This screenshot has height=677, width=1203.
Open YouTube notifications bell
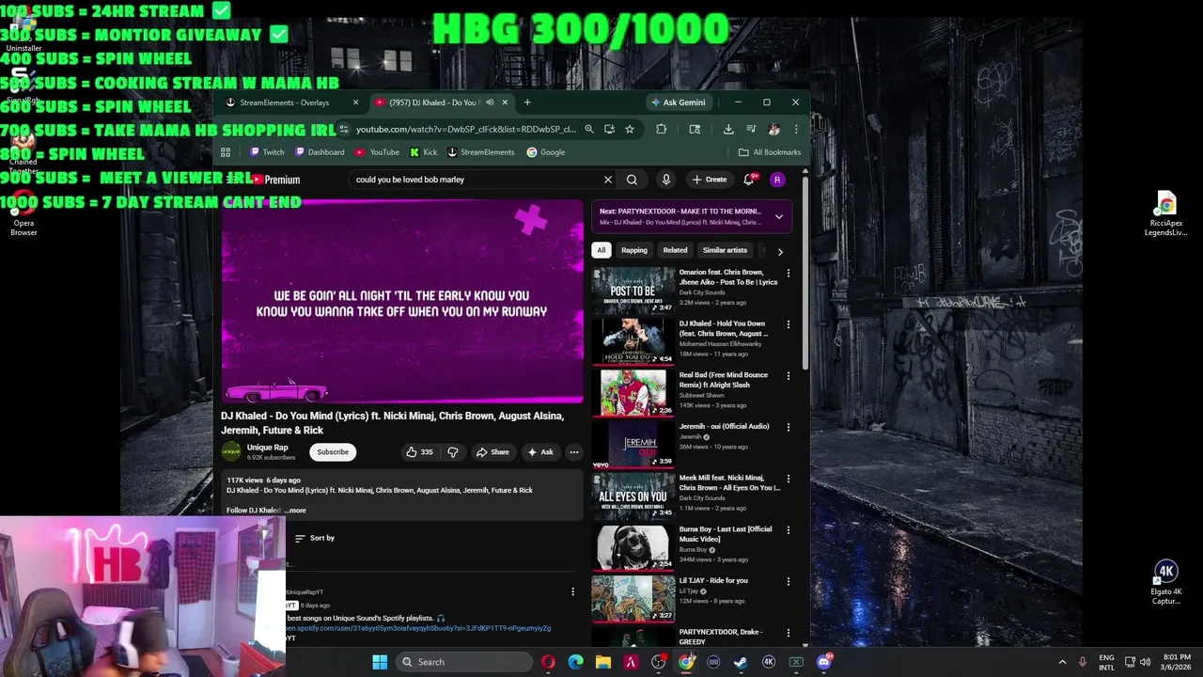(750, 180)
